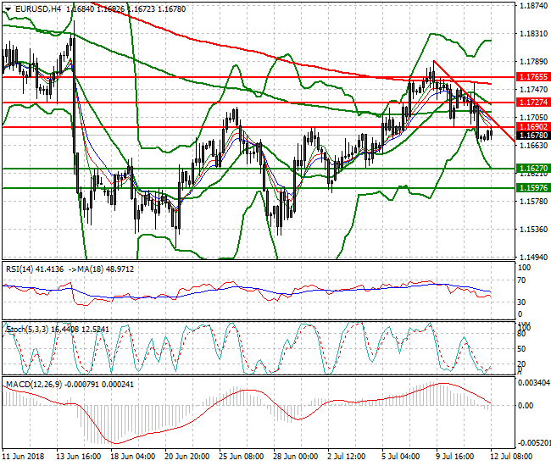
Task: Click the 1.18740 value on price axis
Action: click(533, 6)
